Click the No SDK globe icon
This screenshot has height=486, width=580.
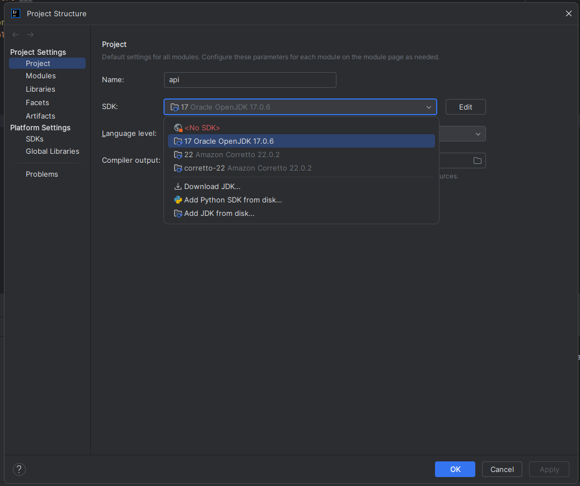click(178, 128)
